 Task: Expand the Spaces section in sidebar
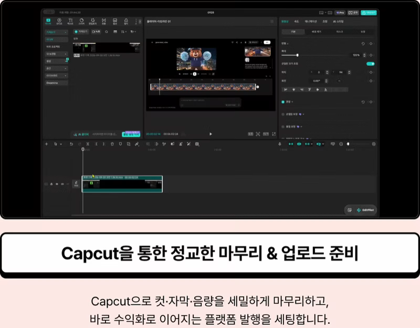[56, 69]
